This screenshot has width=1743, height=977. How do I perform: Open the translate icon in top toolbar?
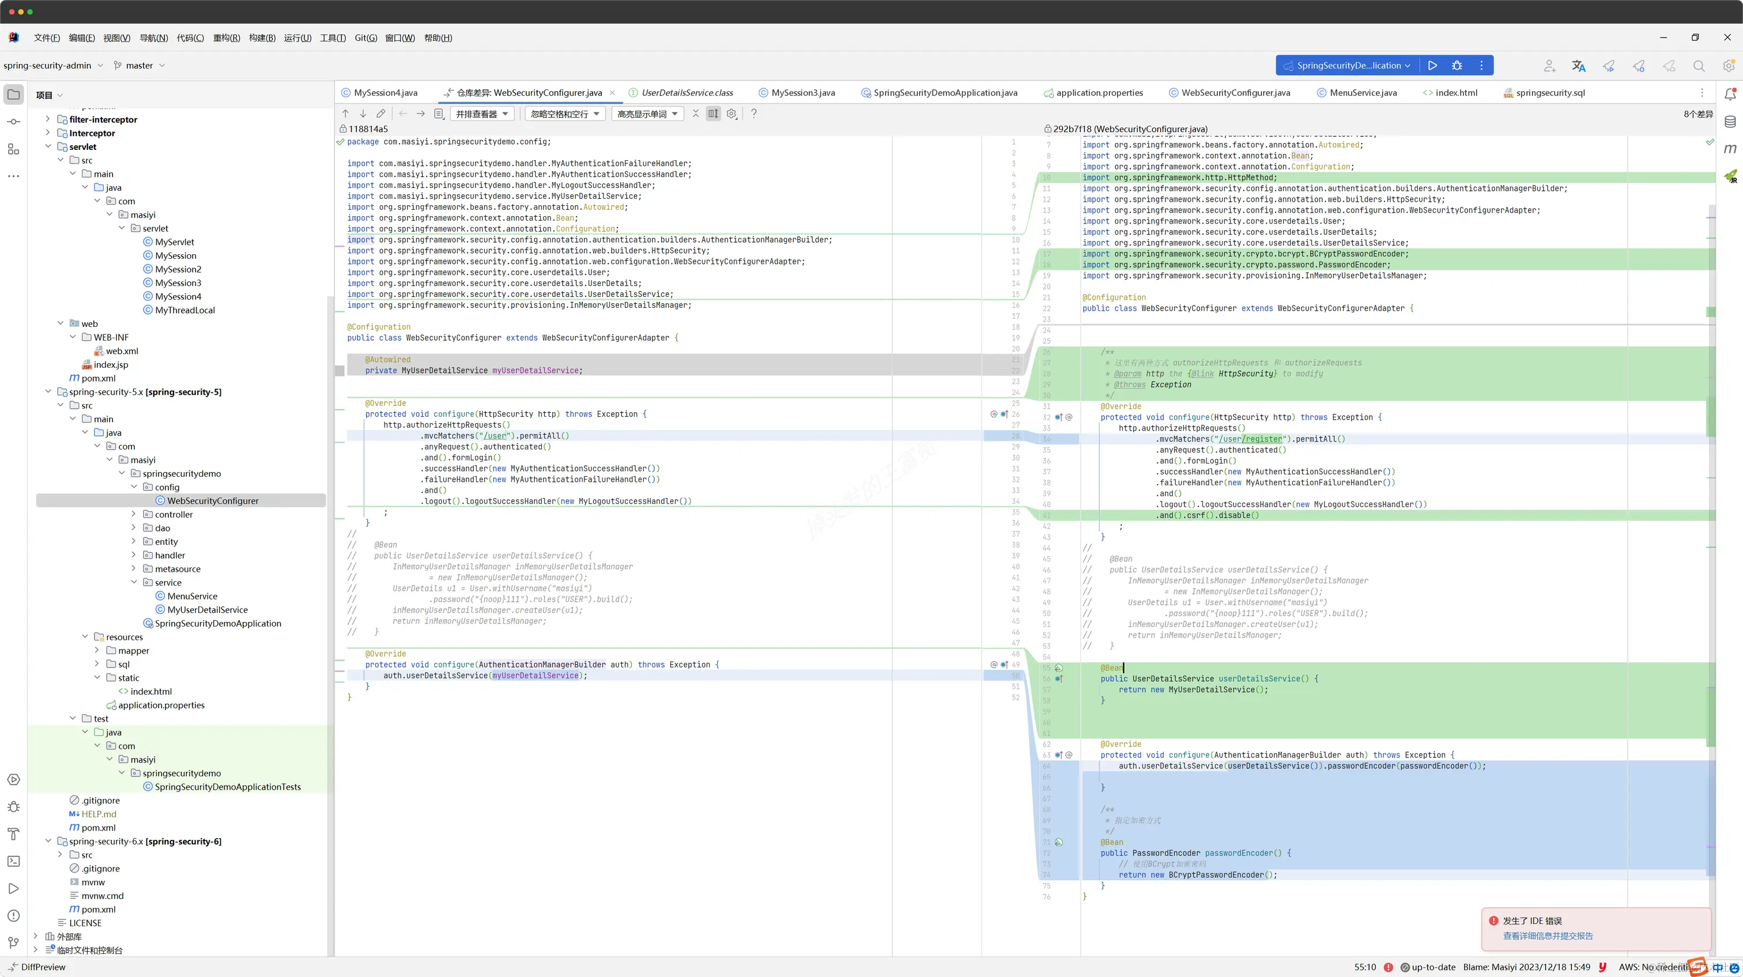[x=1579, y=66]
